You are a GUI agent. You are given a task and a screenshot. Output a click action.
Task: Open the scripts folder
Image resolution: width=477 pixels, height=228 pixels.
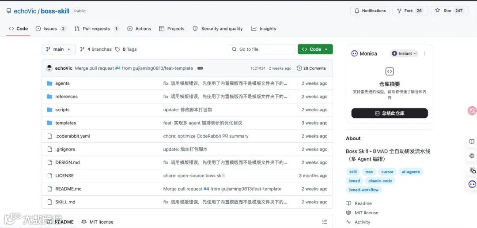[x=62, y=110]
